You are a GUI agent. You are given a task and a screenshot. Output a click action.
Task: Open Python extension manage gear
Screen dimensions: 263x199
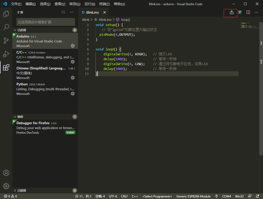[73, 94]
